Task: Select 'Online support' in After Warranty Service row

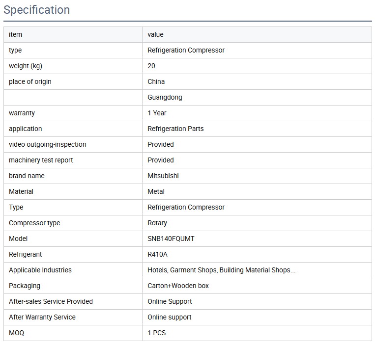Action: pyautogui.click(x=170, y=317)
